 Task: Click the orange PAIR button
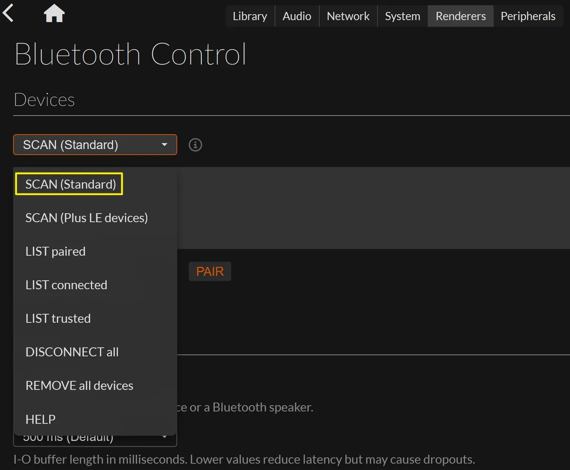coord(210,272)
